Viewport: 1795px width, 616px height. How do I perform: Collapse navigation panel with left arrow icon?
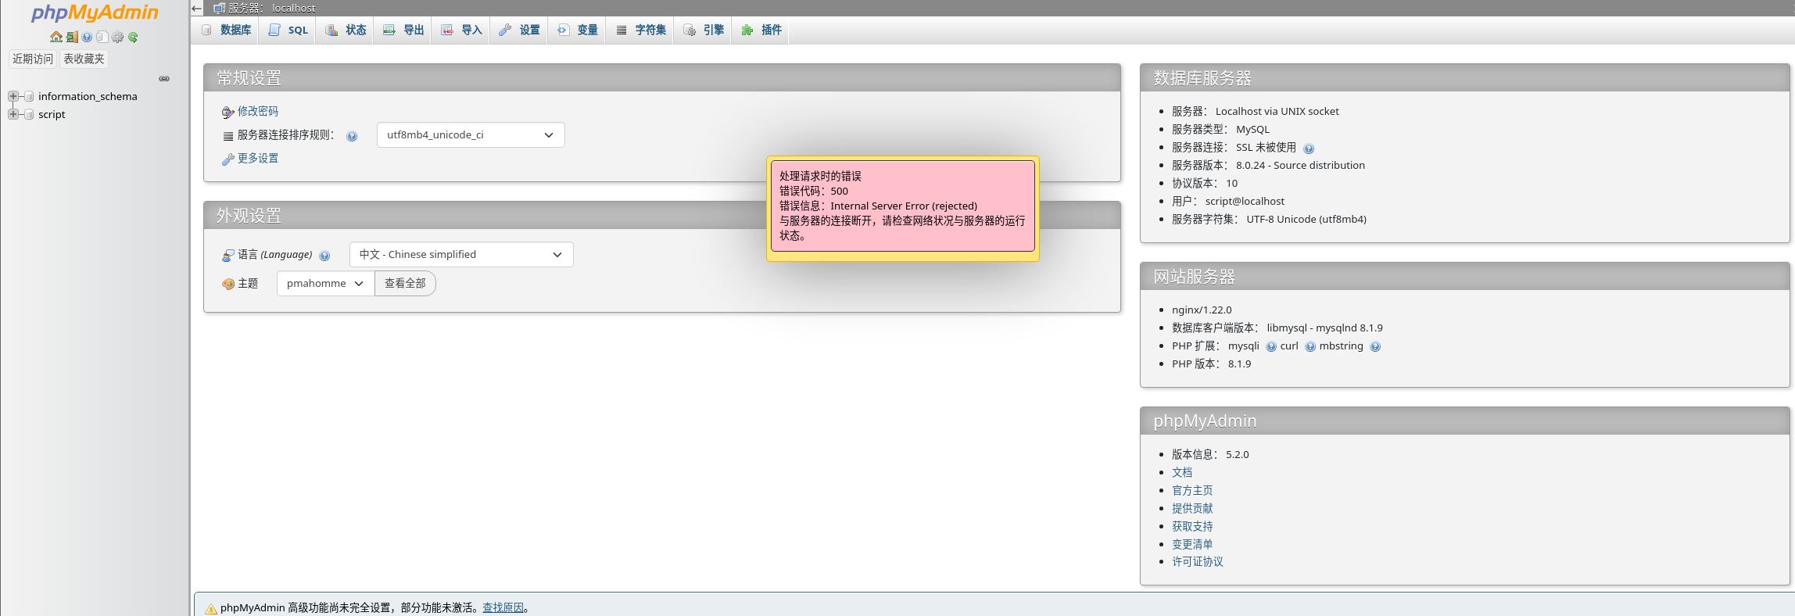pyautogui.click(x=197, y=9)
